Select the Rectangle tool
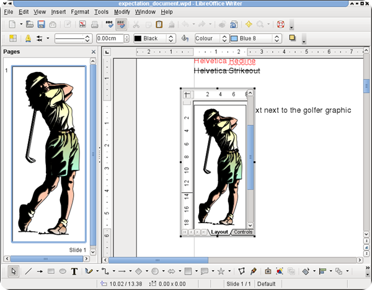The image size is (372, 290). [x=51, y=271]
